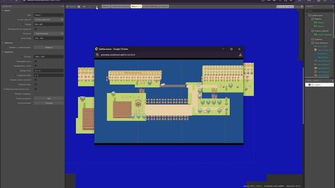The height and width of the screenshot is (188, 335).
Task: Click the Помощь button in Properties
Action: [49, 103]
